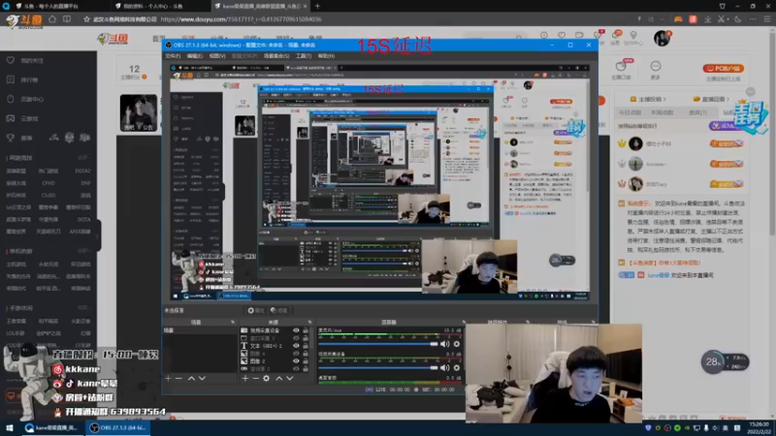This screenshot has width=776, height=436.
Task: Open OBS from the Windows taskbar
Action: point(117,427)
